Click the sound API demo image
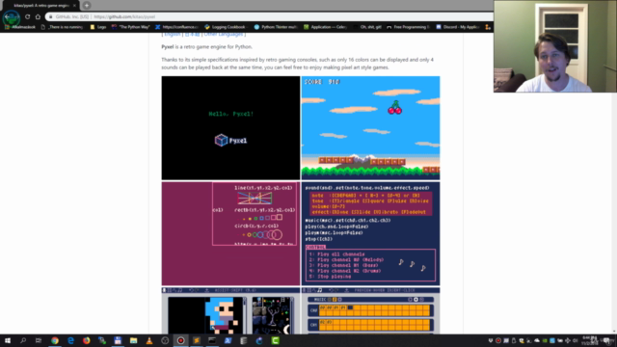The width and height of the screenshot is (617, 347). tap(370, 233)
